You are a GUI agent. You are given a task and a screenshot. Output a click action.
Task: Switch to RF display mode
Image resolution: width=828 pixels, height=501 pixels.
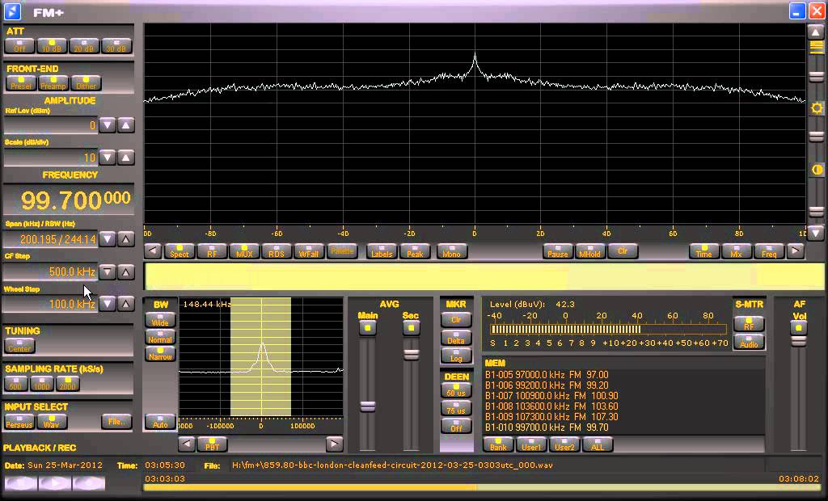pos(212,251)
